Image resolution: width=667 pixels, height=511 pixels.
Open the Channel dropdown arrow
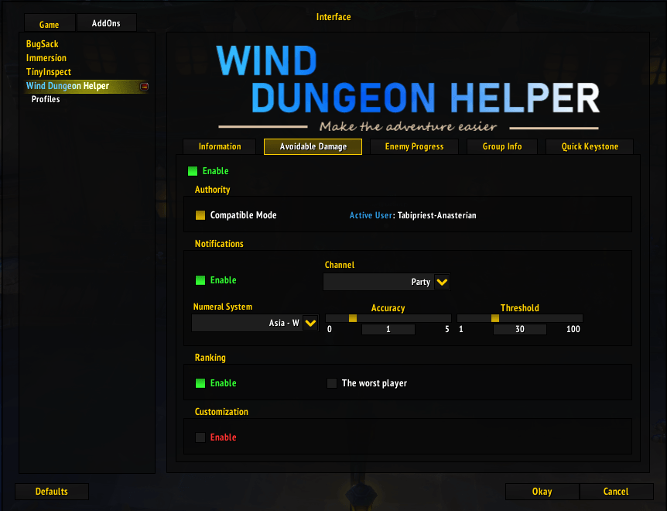click(x=442, y=283)
